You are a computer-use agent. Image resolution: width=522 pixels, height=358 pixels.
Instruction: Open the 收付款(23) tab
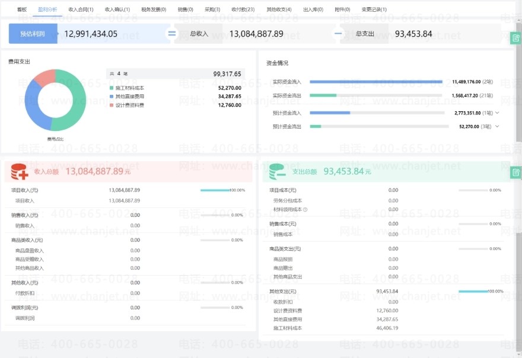click(243, 9)
